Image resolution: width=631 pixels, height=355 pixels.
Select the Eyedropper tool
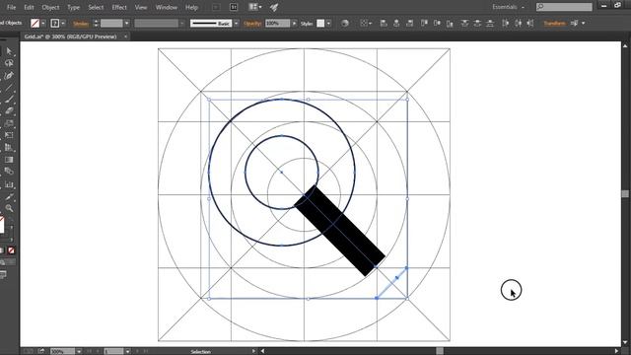9,196
